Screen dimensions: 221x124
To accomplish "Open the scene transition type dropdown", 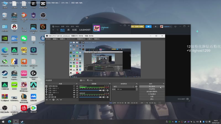I will (x=123, y=87).
